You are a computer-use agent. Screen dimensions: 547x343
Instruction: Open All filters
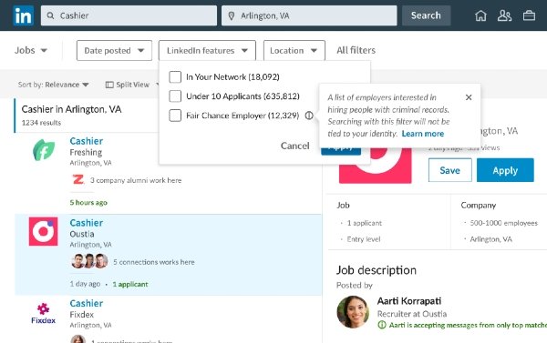(x=356, y=50)
